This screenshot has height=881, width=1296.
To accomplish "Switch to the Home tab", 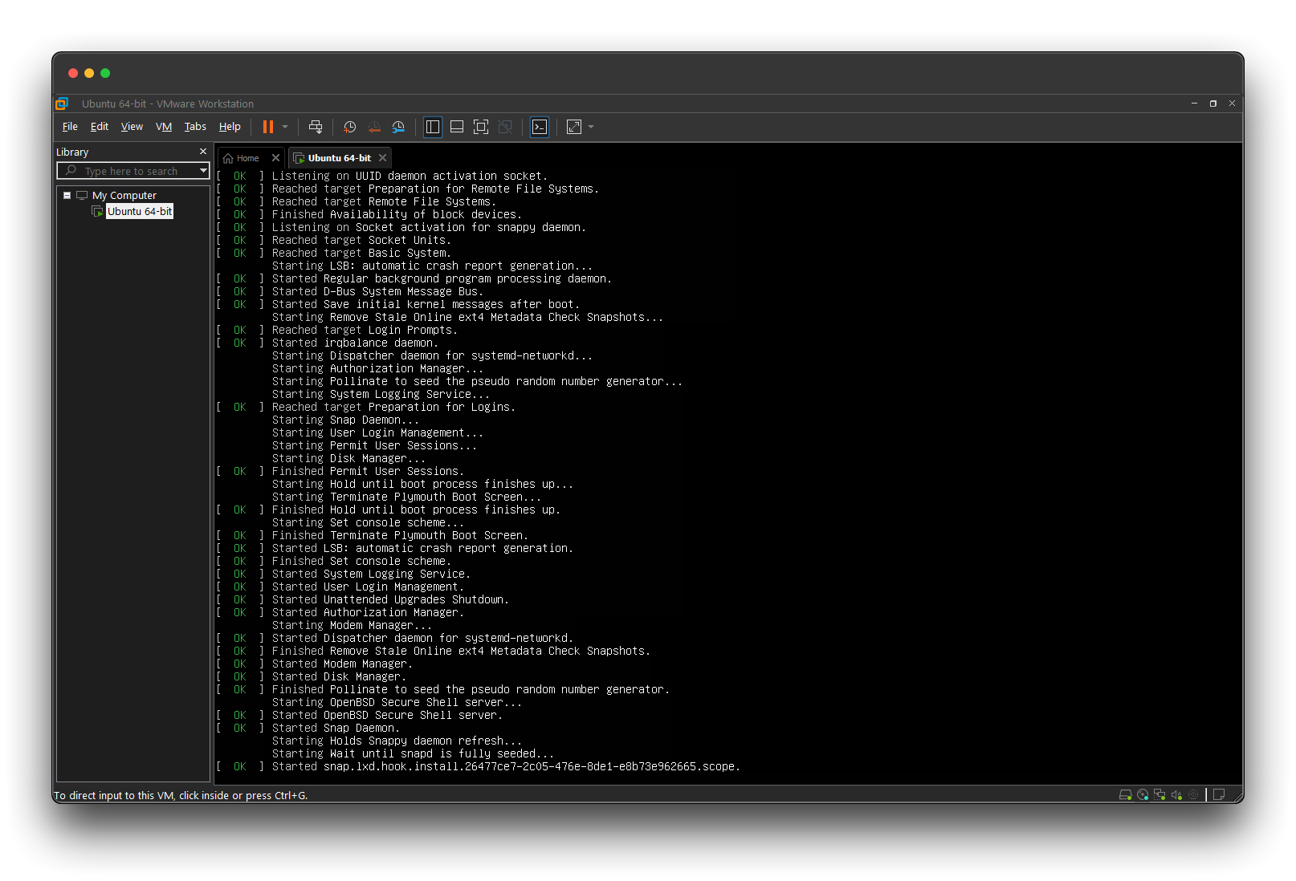I will [242, 158].
